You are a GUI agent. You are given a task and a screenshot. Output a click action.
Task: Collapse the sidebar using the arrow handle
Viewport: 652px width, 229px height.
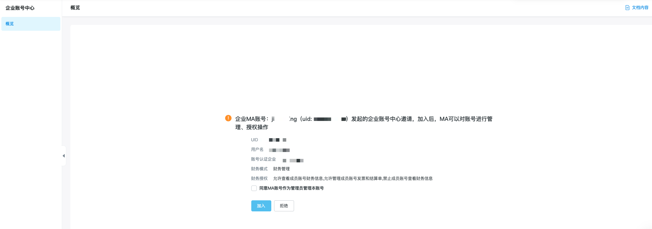[64, 156]
